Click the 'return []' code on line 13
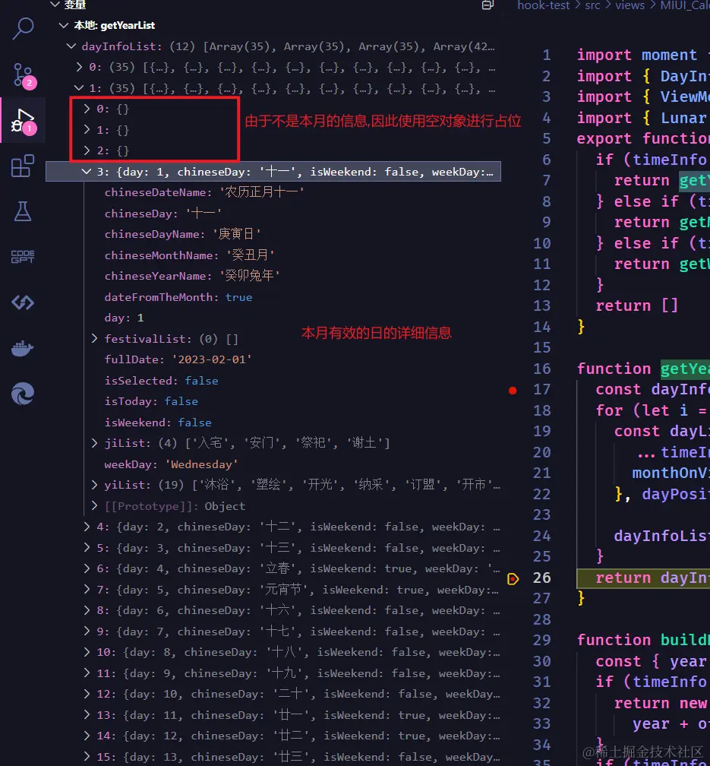 637,305
